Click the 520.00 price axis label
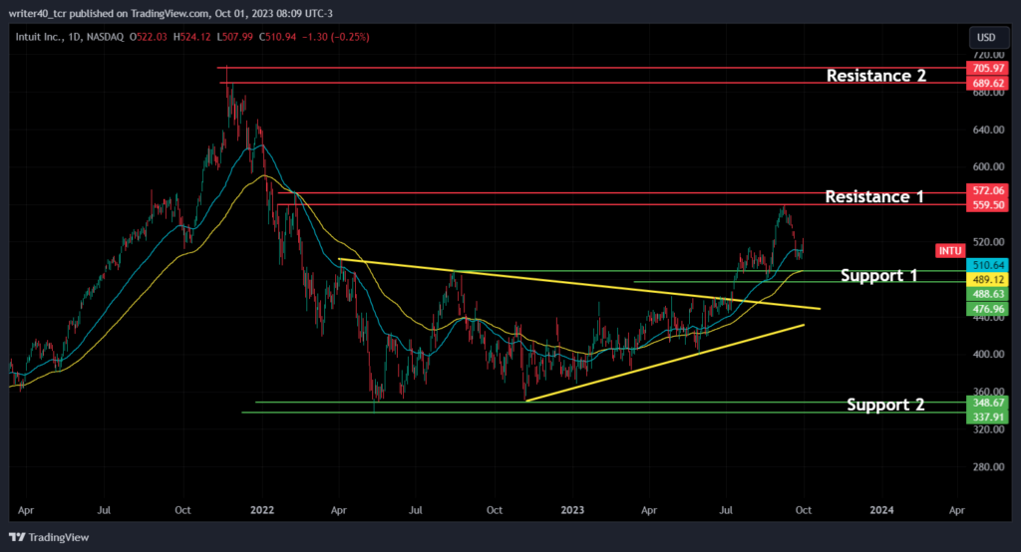This screenshot has height=552, width=1021. coord(988,242)
